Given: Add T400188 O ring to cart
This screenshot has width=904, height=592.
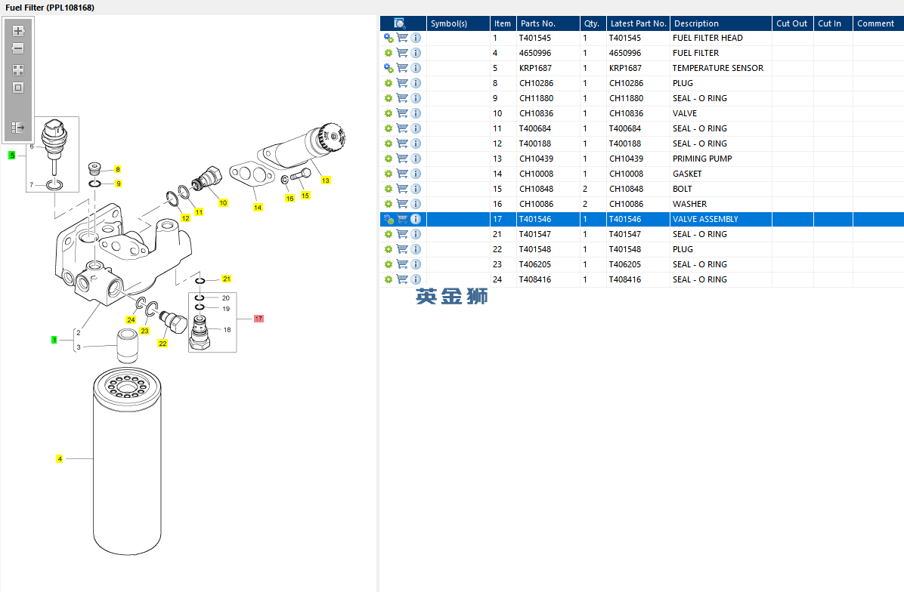Looking at the screenshot, I should pos(402,143).
